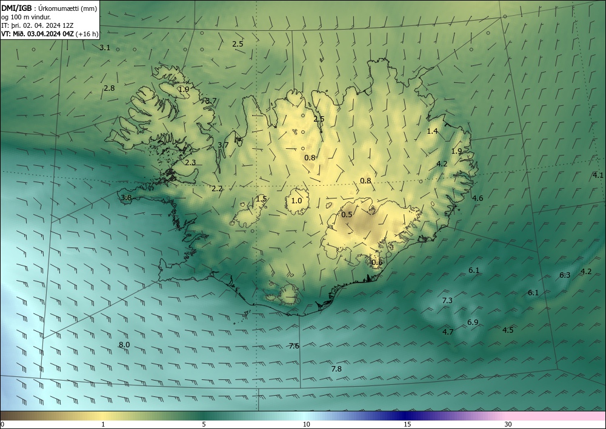Click the 2.8 value over the sea
This screenshot has width=606, height=429.
(109, 88)
